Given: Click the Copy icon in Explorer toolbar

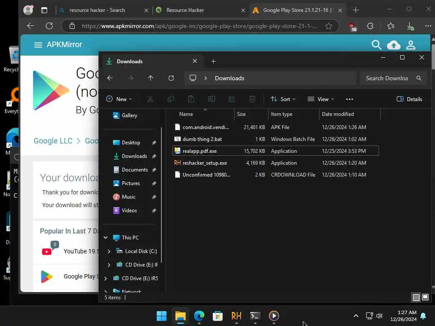Looking at the screenshot, I should coord(171,99).
